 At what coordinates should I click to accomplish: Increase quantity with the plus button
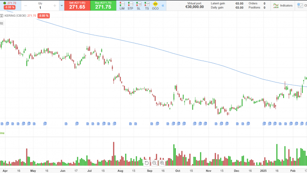pos(55,6)
